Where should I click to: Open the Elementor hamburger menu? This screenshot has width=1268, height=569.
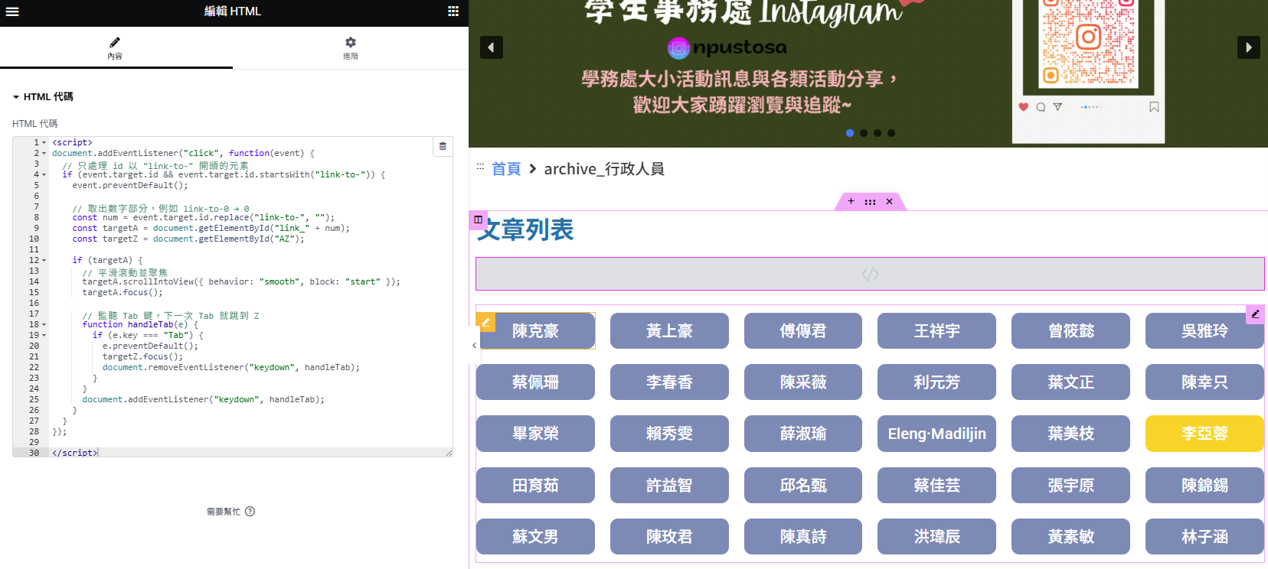tap(12, 11)
